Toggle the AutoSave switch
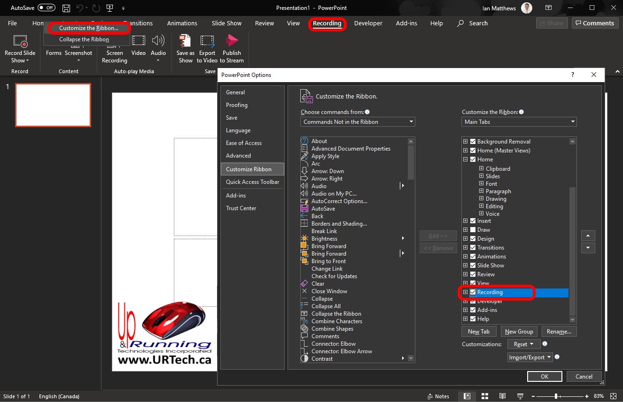Viewport: 623px width, 402px height. [x=47, y=8]
